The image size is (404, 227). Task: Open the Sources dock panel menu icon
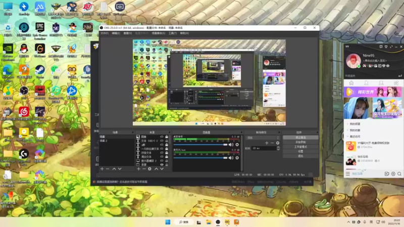(x=170, y=132)
